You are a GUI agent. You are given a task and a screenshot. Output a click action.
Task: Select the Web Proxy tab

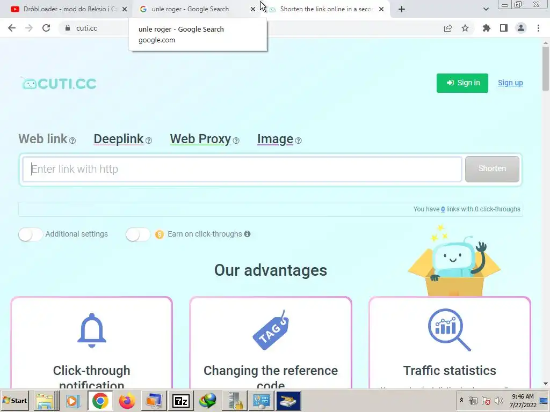click(200, 139)
